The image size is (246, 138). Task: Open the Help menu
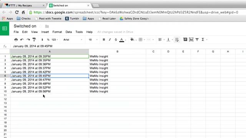pyautogui.click(x=90, y=32)
